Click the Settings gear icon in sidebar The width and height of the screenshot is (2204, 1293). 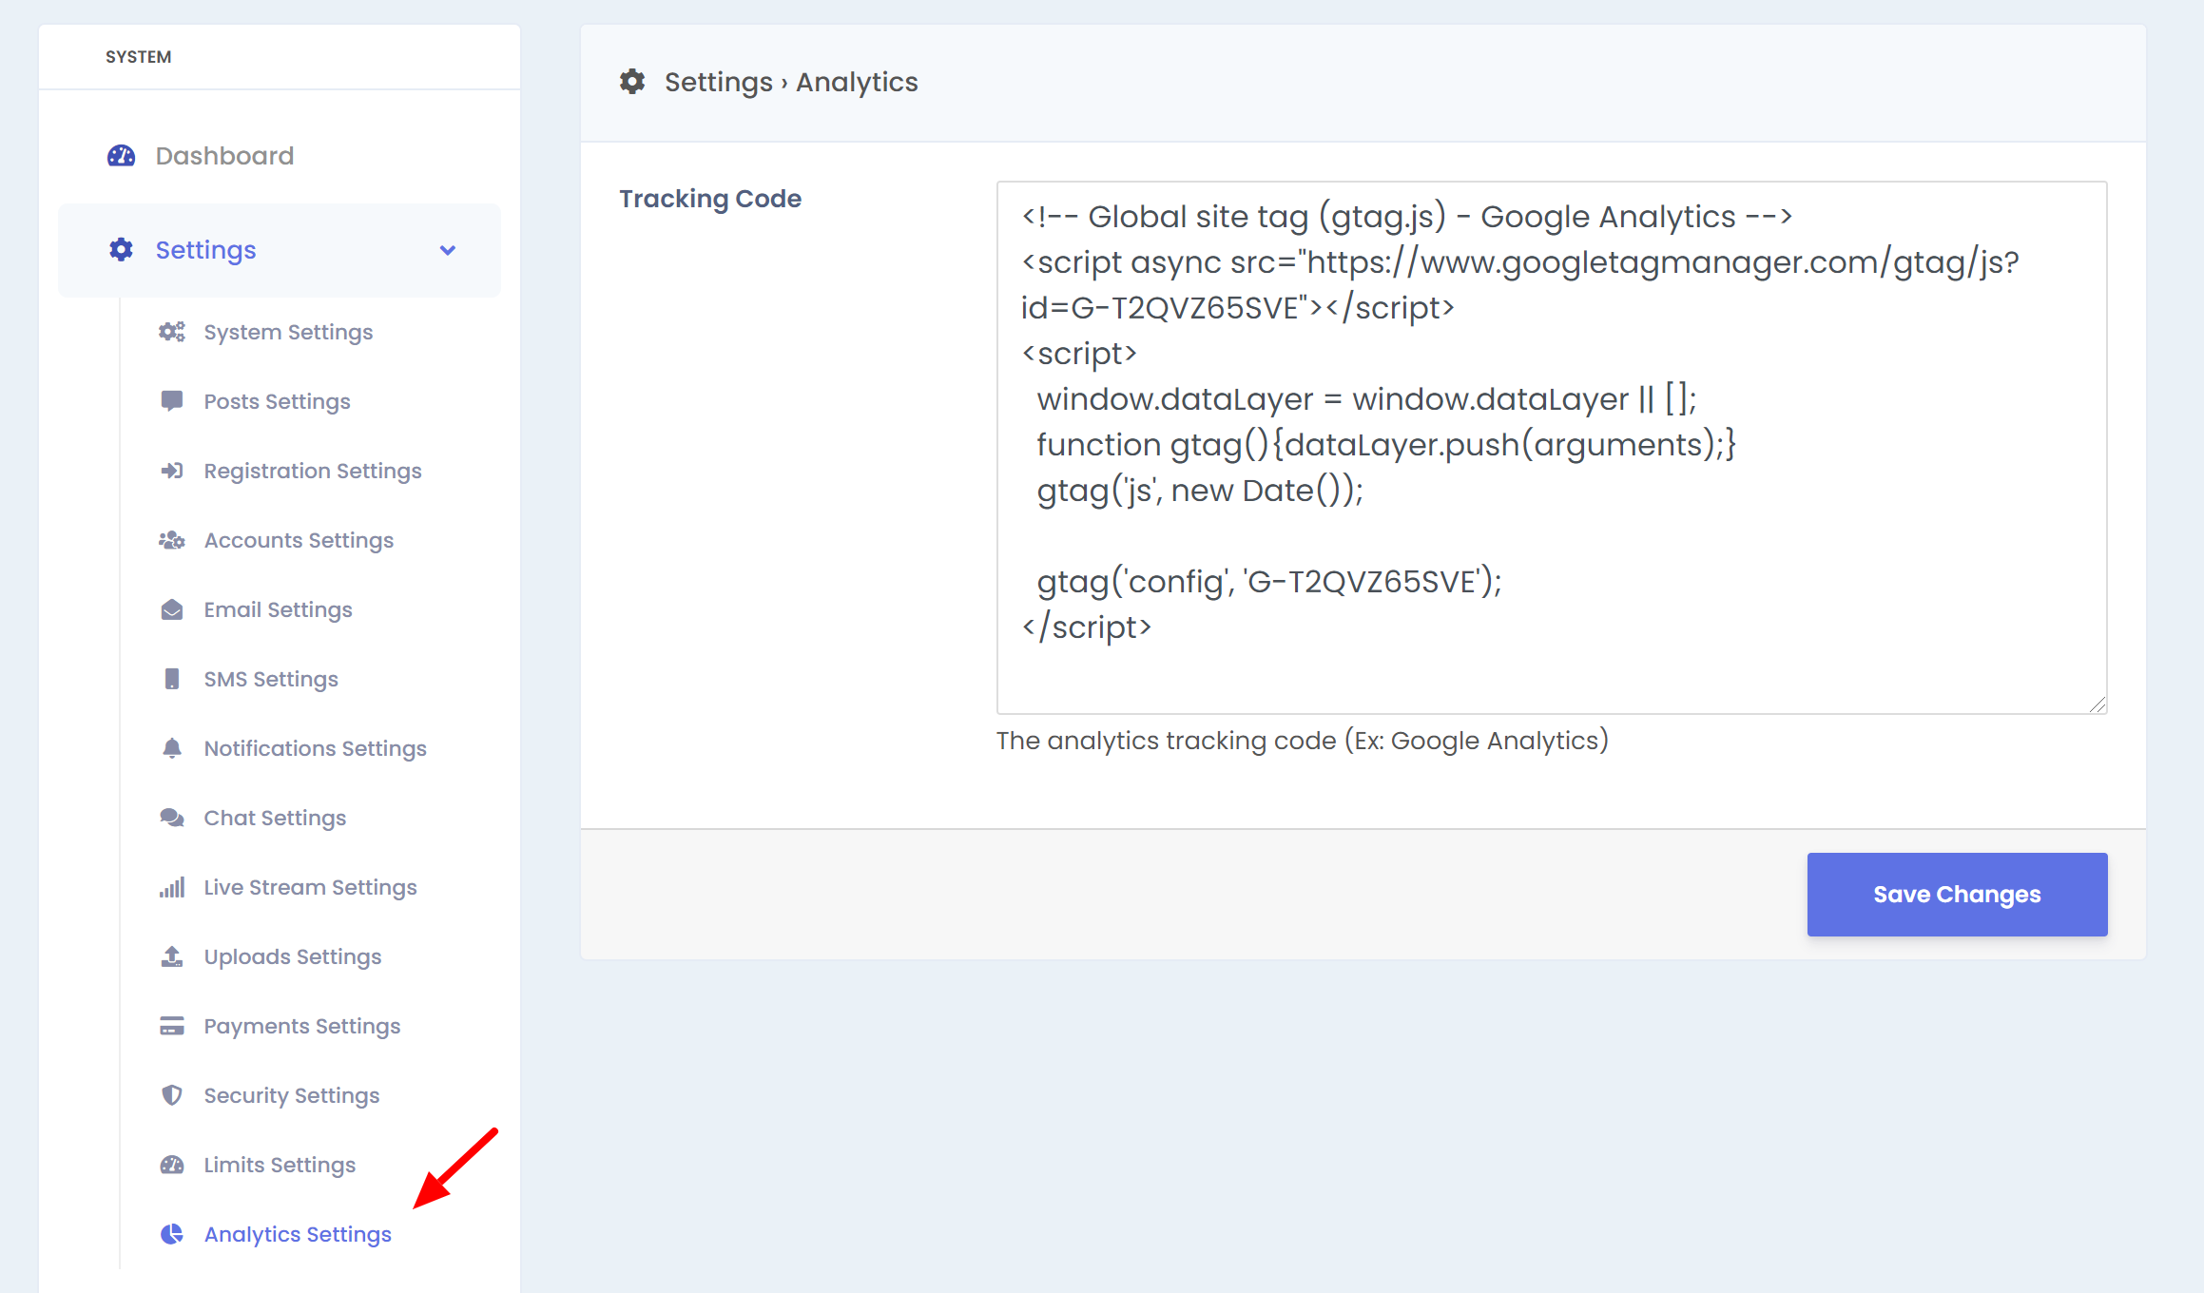(x=121, y=250)
